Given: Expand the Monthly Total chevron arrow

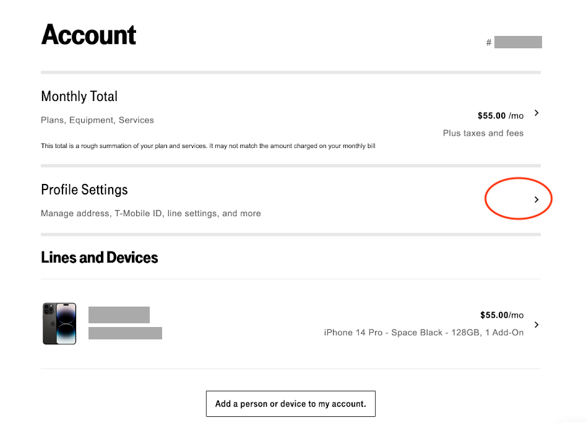Looking at the screenshot, I should pyautogui.click(x=536, y=113).
